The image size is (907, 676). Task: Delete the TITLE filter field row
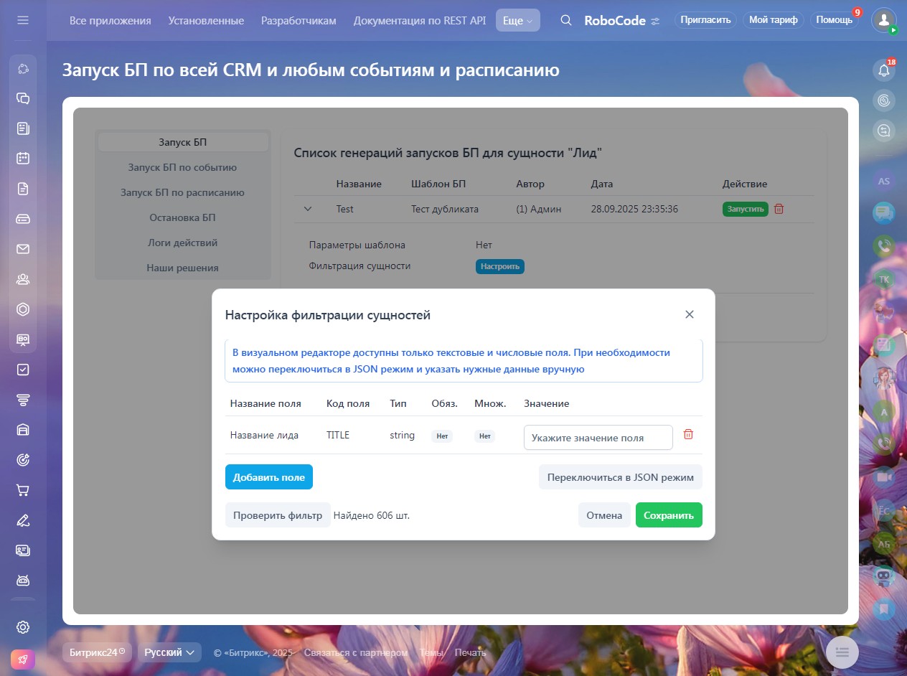[688, 434]
